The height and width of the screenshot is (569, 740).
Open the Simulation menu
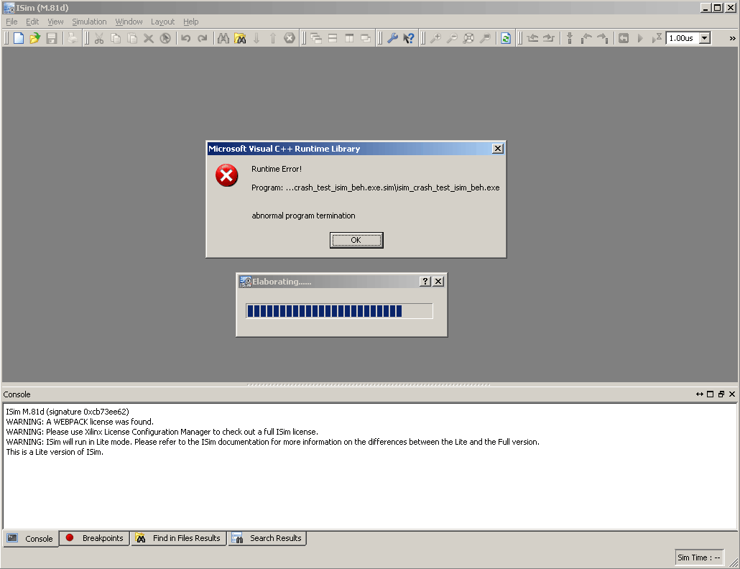point(89,22)
